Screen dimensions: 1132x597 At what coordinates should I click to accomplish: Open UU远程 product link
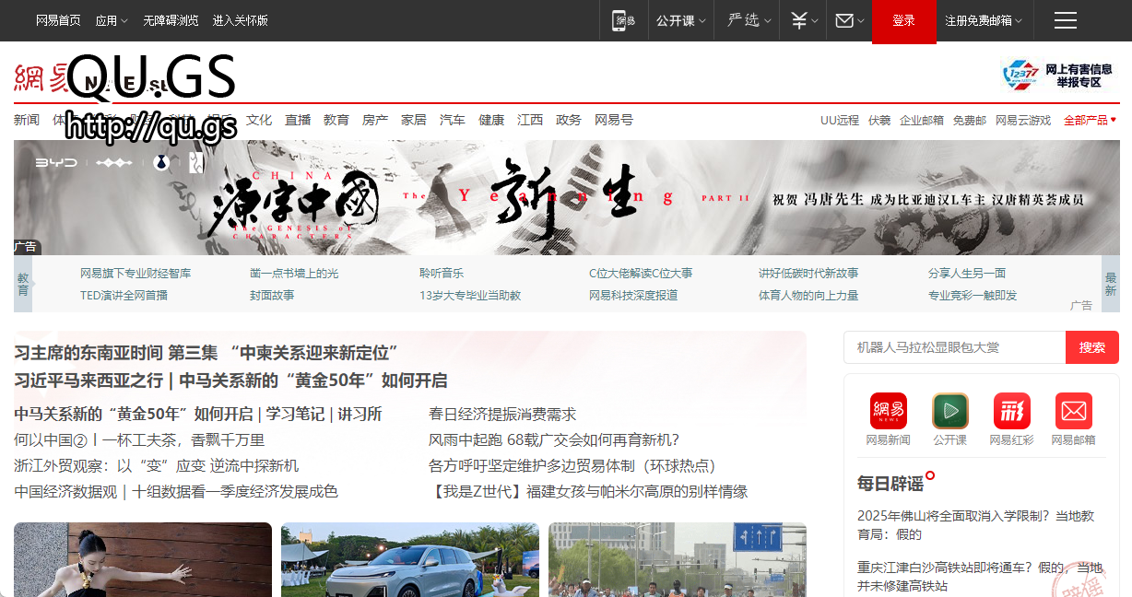tap(840, 120)
